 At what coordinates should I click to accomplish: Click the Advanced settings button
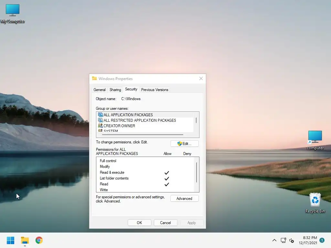coord(185,199)
